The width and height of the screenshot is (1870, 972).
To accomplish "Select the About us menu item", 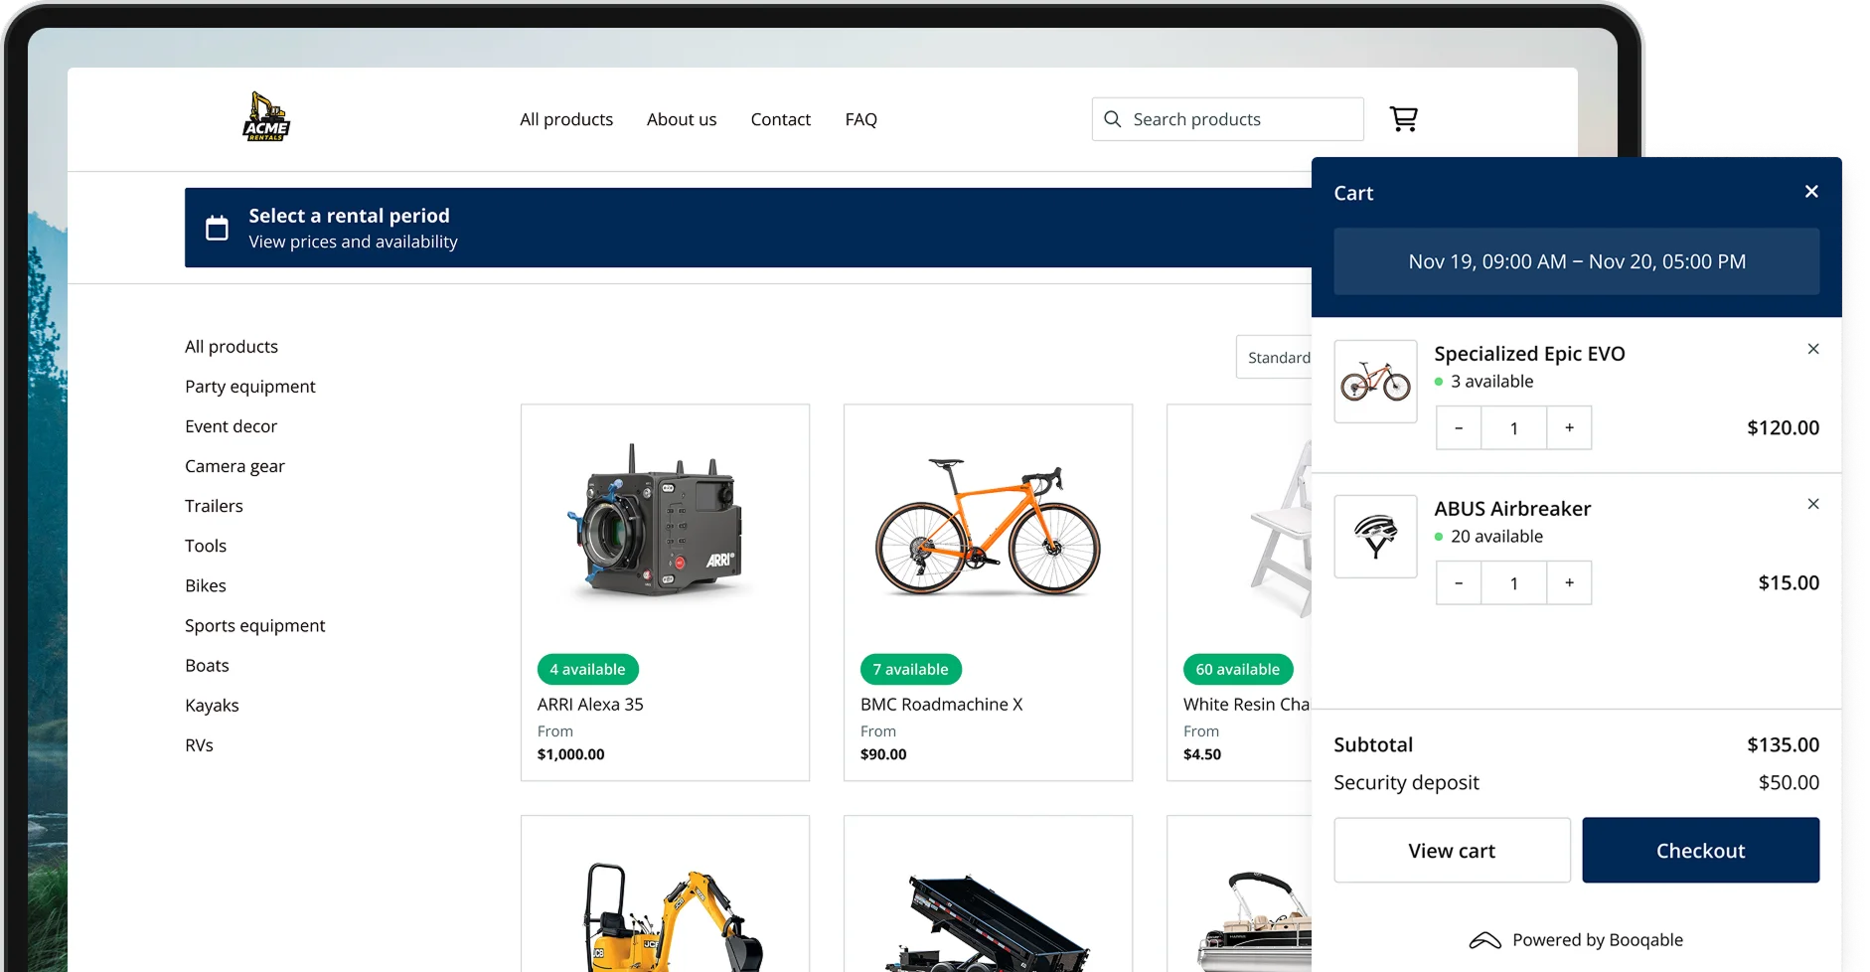I will 682,118.
